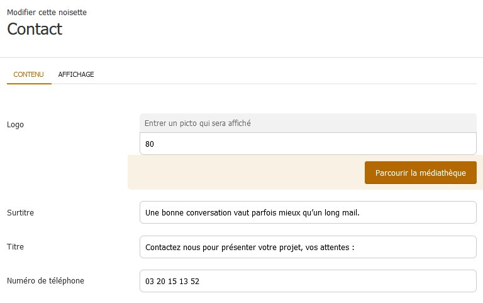483x303 pixels.
Task: Click the word 'attentes' in Titre field
Action: (333, 248)
